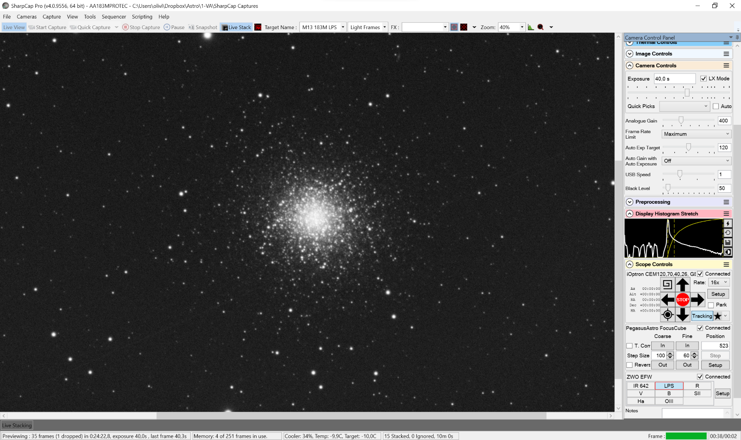The height and width of the screenshot is (440, 741).
Task: Enable the Park checkbox
Action: click(x=711, y=305)
